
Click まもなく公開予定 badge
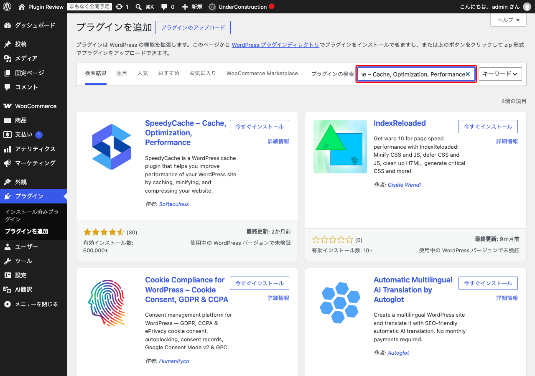pos(89,7)
